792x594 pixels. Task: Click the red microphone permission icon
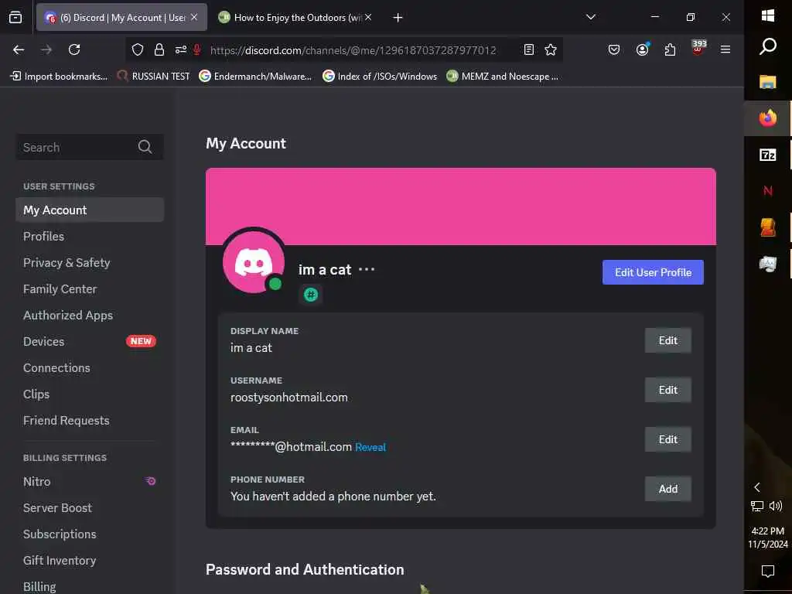click(x=197, y=49)
